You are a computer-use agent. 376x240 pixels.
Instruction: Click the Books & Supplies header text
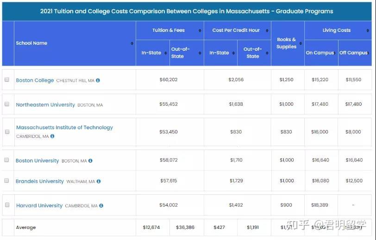(286, 43)
